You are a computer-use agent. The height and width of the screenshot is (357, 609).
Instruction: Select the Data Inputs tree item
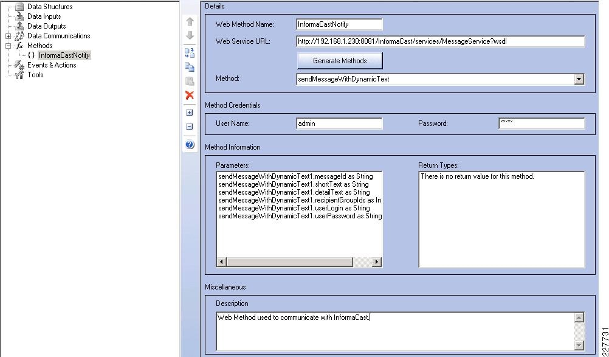point(44,16)
